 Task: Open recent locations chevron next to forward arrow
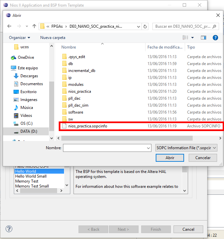click(x=27, y=26)
